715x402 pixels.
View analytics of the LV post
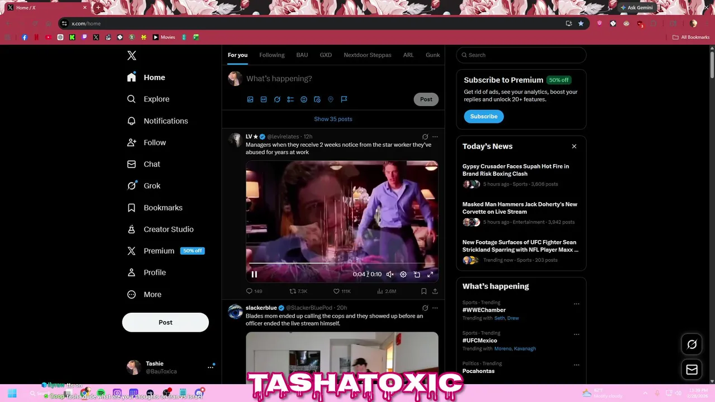pos(387,291)
